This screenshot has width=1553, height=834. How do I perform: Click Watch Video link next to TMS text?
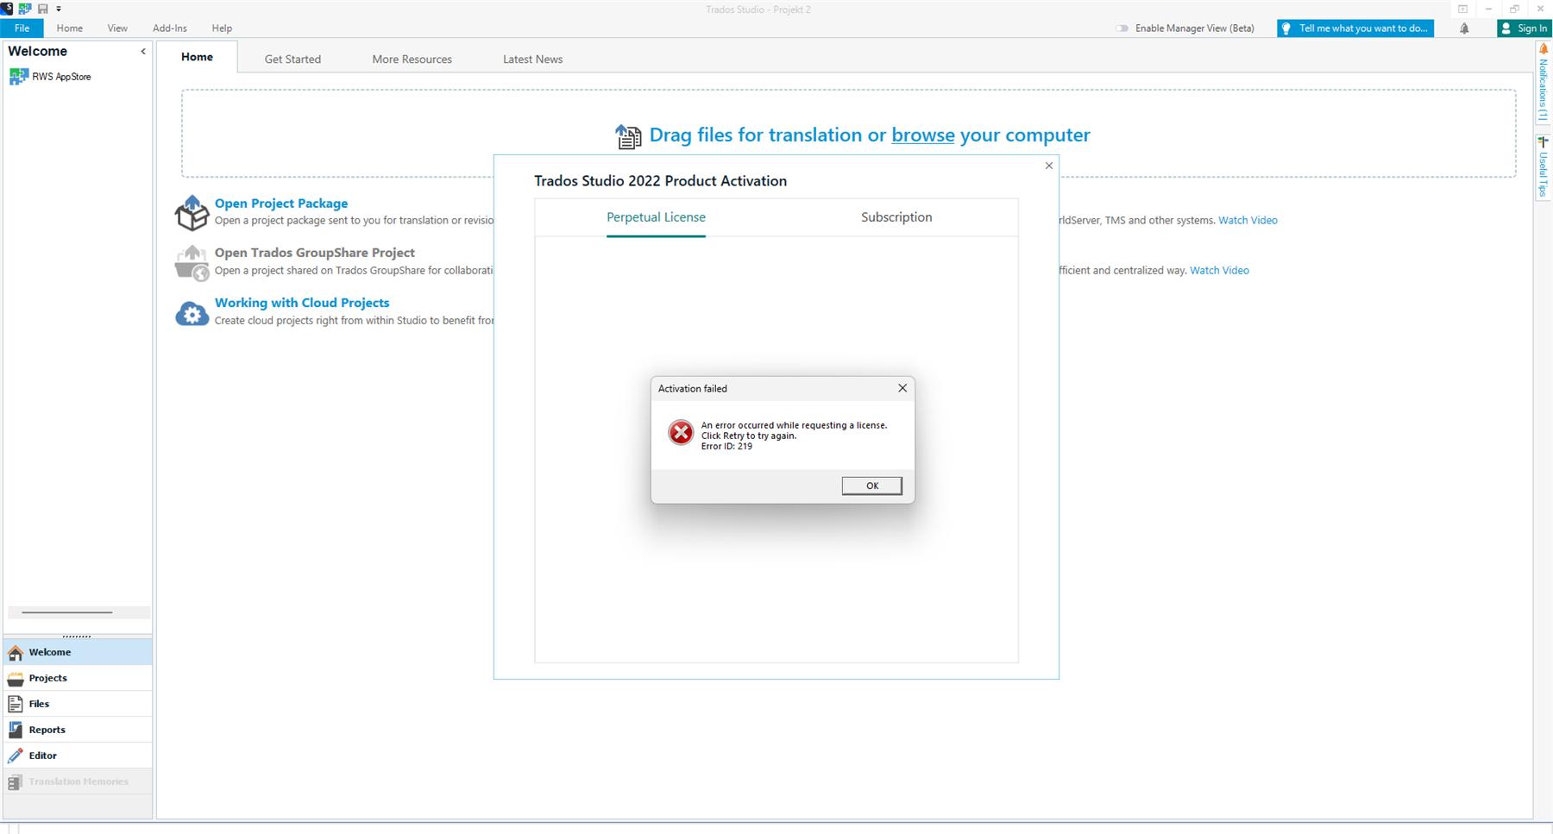pyautogui.click(x=1248, y=221)
